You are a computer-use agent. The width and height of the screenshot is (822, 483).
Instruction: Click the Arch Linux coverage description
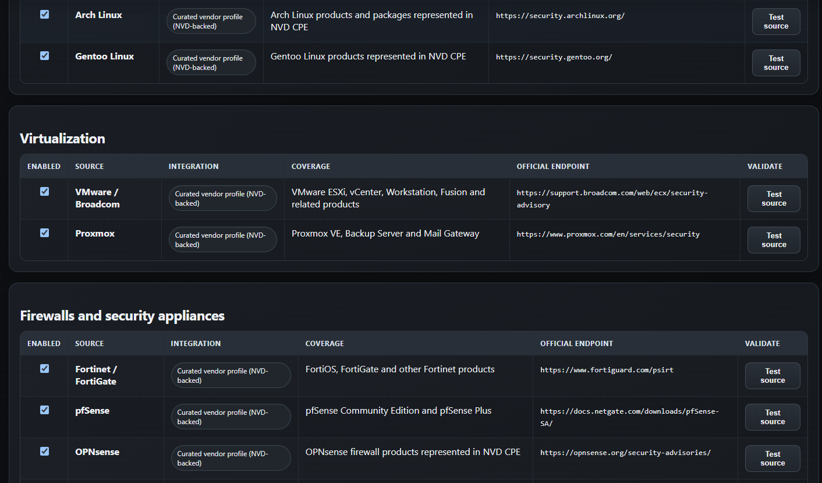click(372, 21)
